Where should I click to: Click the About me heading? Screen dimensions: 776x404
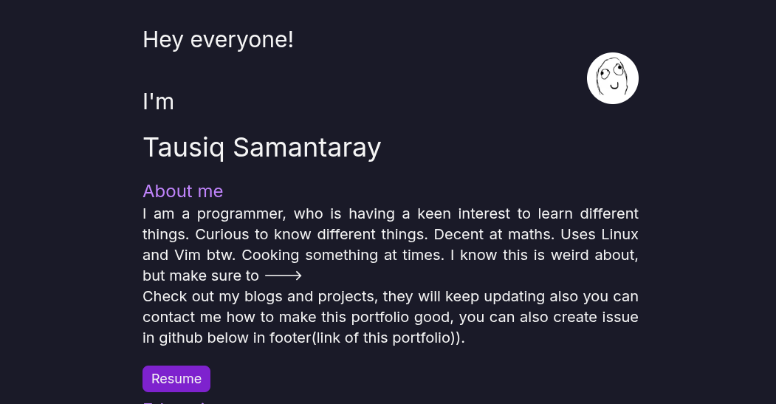[x=182, y=191]
